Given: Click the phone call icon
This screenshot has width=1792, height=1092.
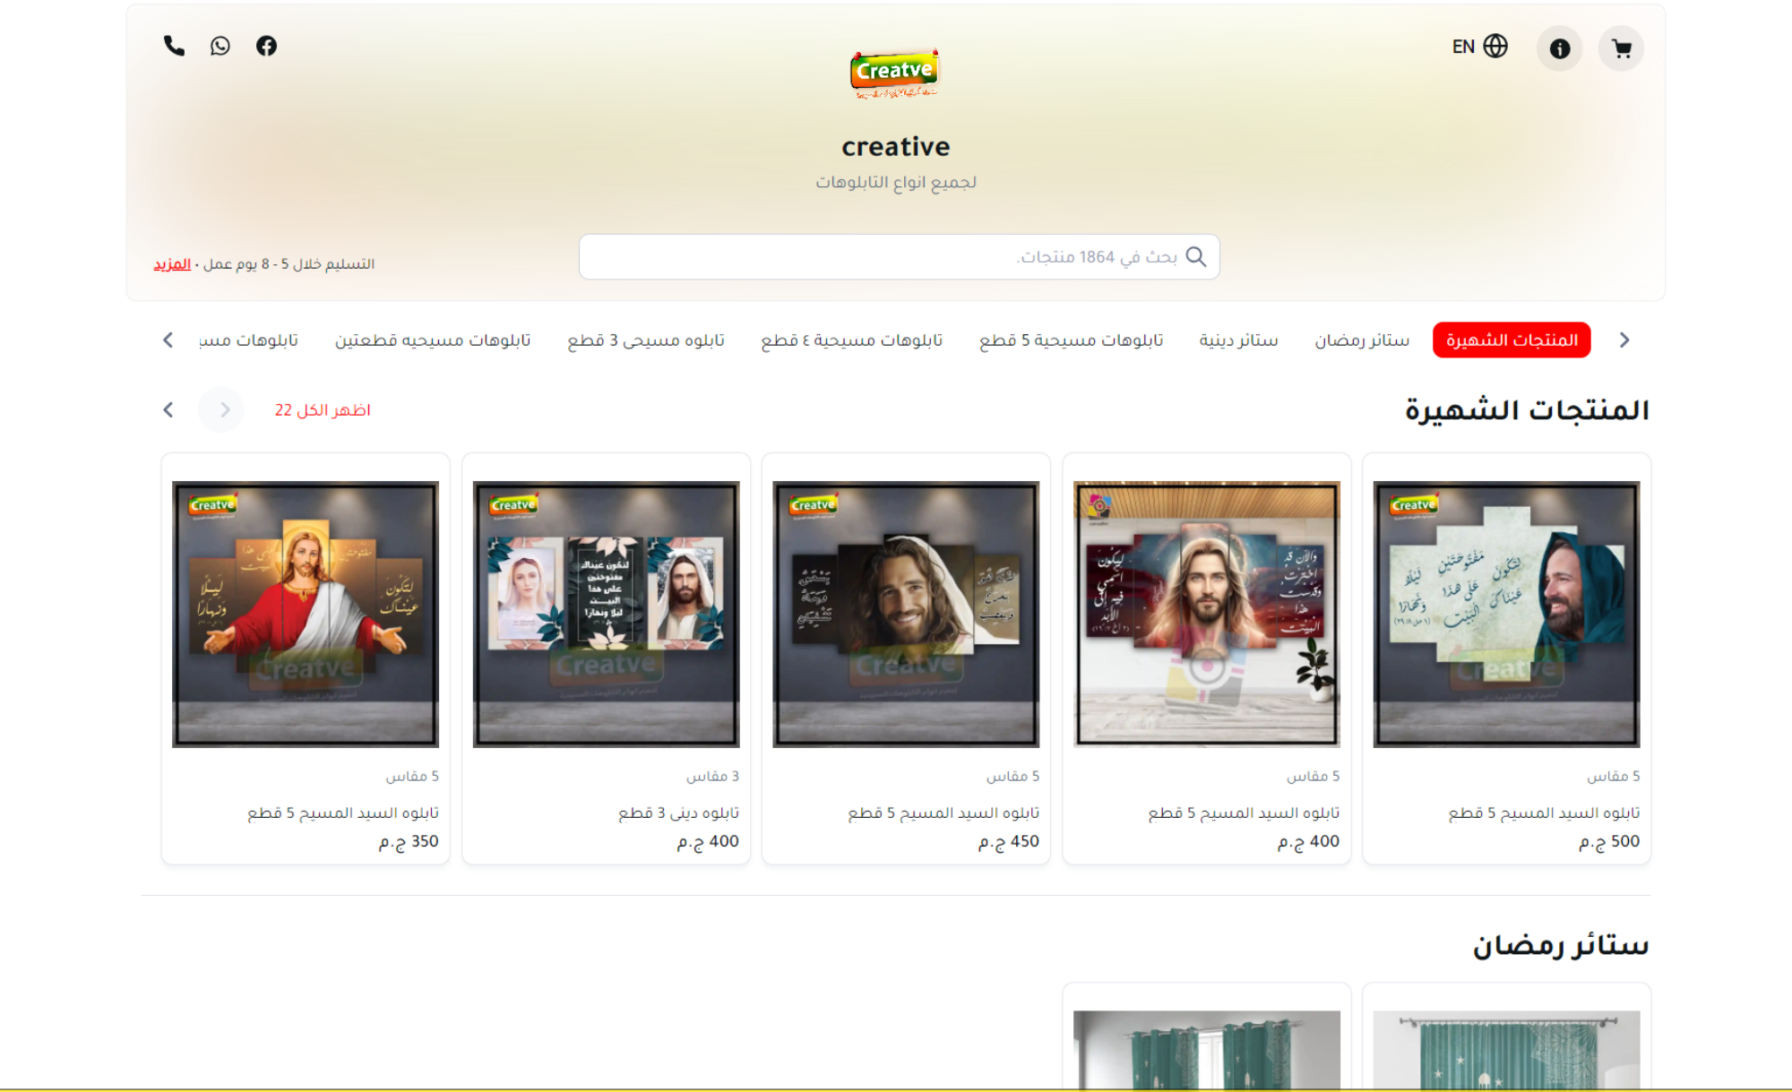Looking at the screenshot, I should pos(174,46).
